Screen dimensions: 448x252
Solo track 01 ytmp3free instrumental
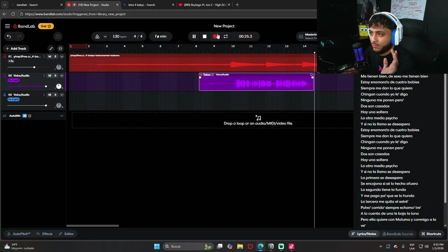pos(55,56)
